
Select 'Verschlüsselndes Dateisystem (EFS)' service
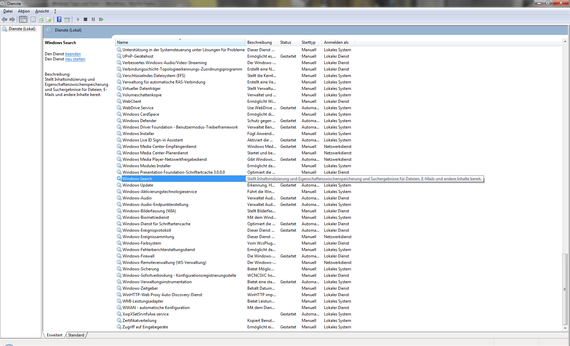154,76
